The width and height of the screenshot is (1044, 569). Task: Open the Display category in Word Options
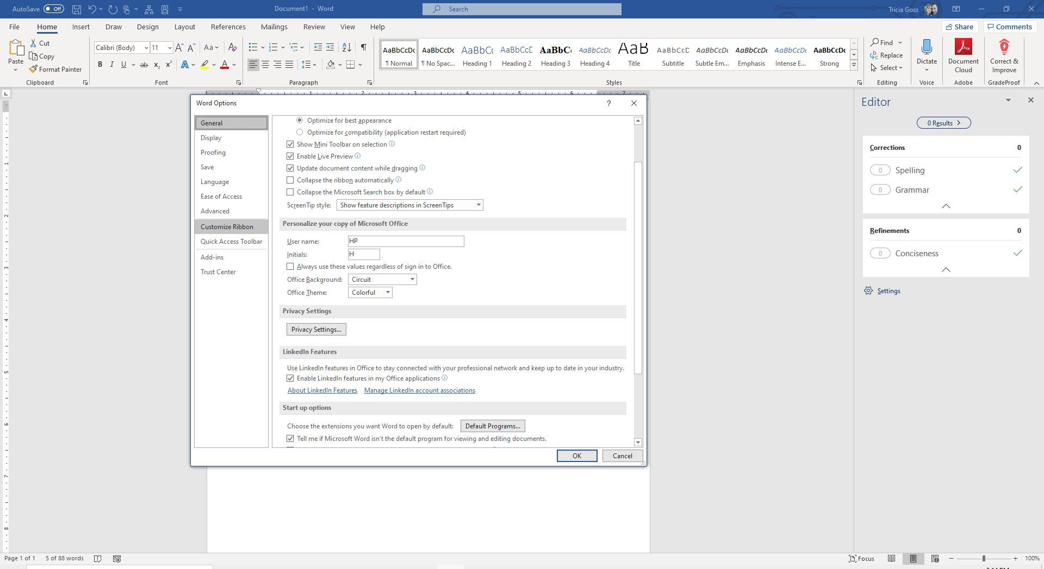click(231, 138)
